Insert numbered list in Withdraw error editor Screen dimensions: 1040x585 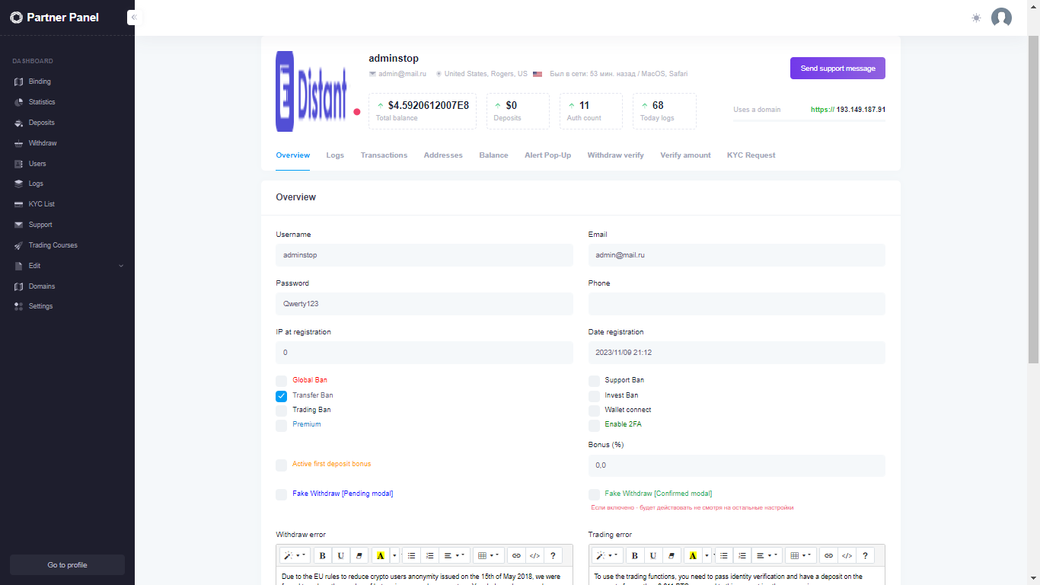coord(430,555)
